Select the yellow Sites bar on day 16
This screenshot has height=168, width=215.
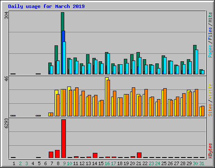(107, 97)
